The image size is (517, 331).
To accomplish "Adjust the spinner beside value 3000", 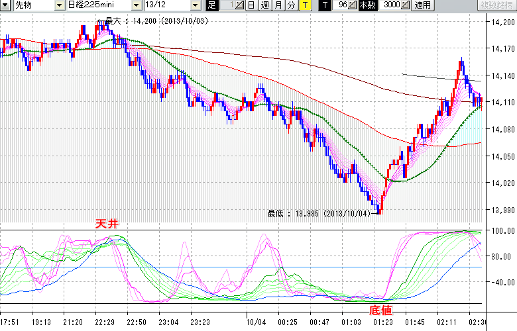I will (406, 5).
